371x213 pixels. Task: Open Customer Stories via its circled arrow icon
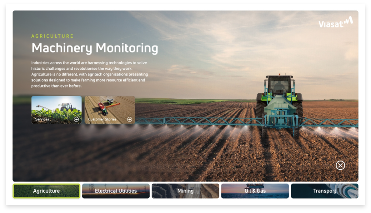pos(129,119)
